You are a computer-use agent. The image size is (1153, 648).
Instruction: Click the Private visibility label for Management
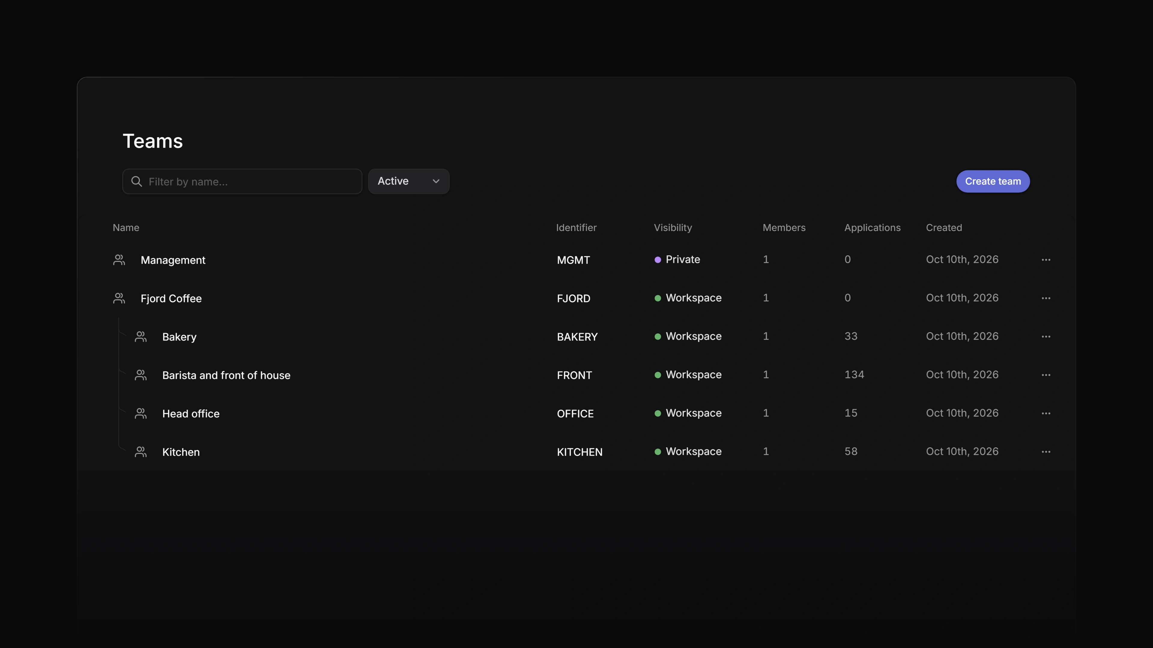[x=682, y=259]
